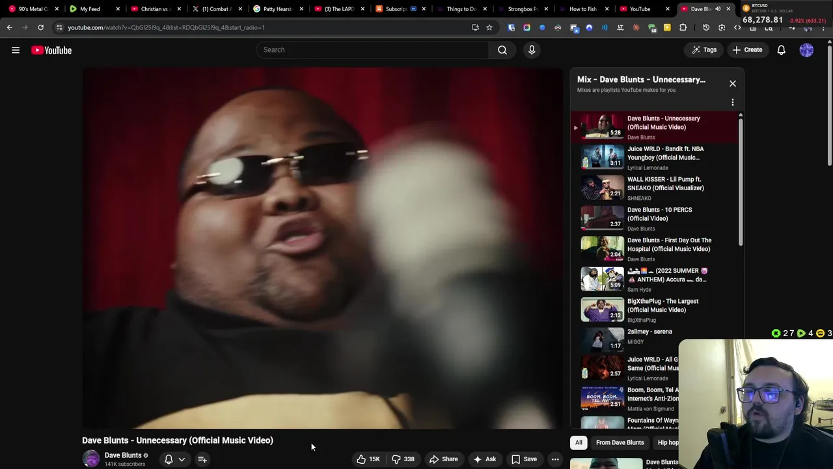Open more actions ellipsis below video
This screenshot has height=469, width=833.
[555, 459]
